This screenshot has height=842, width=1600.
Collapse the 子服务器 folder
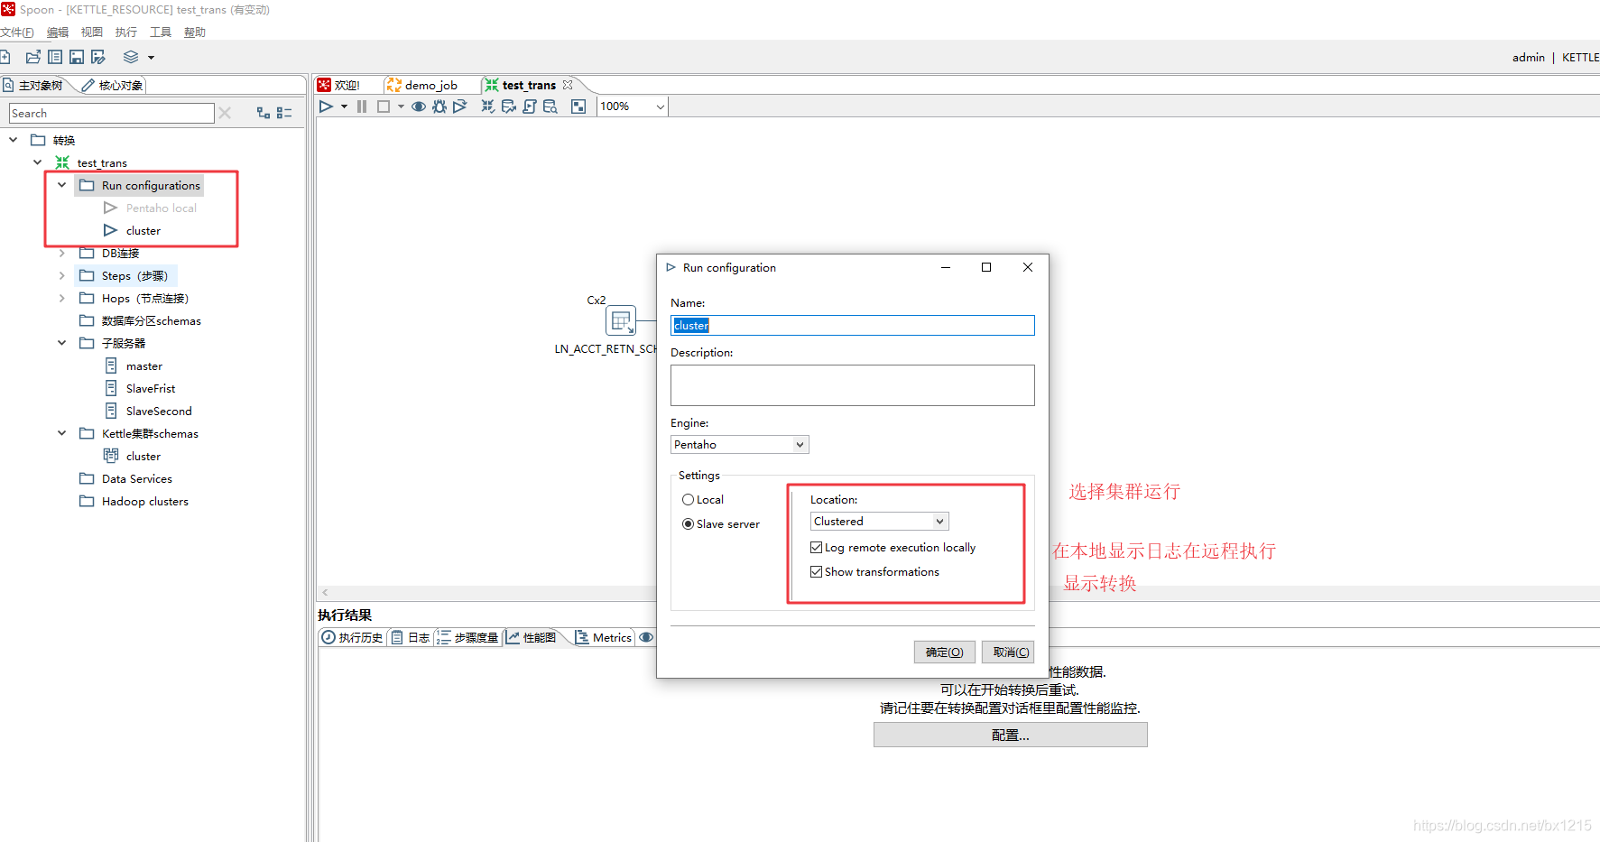click(62, 343)
